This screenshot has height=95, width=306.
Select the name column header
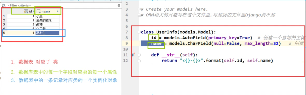(x=47, y=11)
